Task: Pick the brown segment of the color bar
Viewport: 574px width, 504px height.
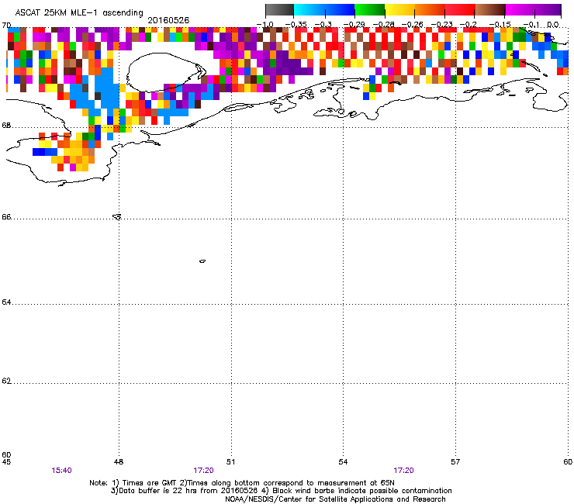Action: click(x=490, y=10)
